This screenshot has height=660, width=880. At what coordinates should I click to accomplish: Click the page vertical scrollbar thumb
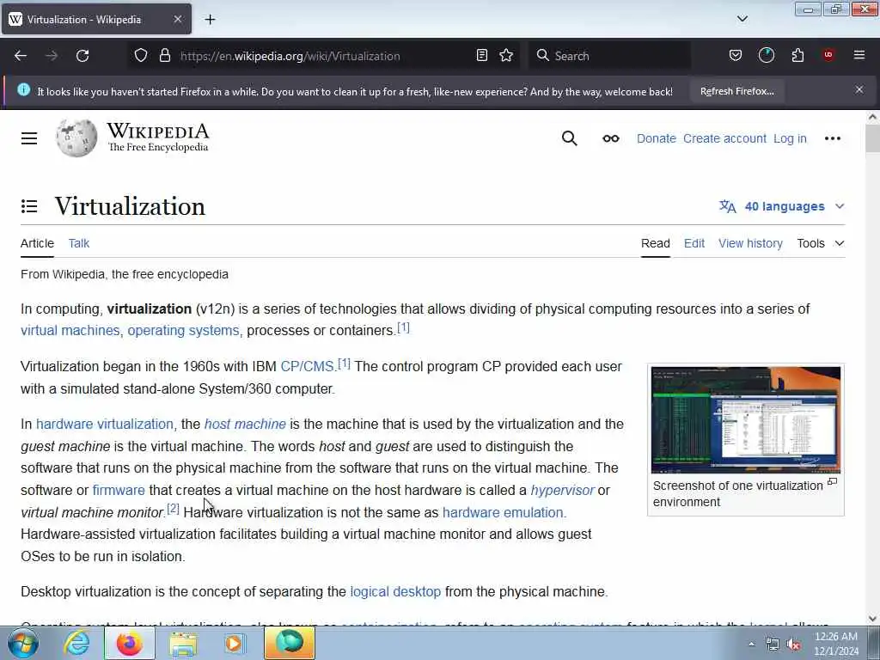[872, 138]
